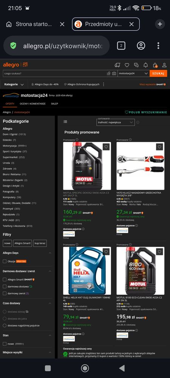Tap camera image search icon
This screenshot has width=170, height=378.
[114, 73]
